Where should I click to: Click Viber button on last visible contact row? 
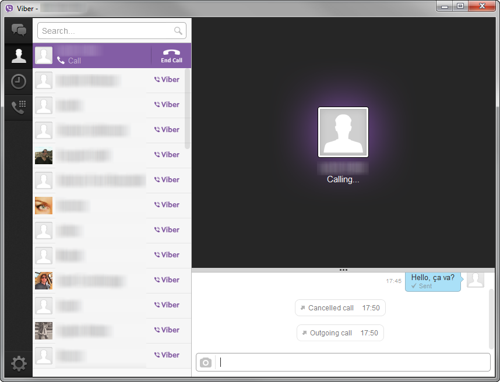pyautogui.click(x=167, y=355)
